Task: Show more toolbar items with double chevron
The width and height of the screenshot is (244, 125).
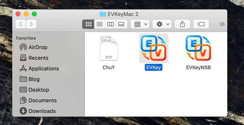Action: (222, 24)
